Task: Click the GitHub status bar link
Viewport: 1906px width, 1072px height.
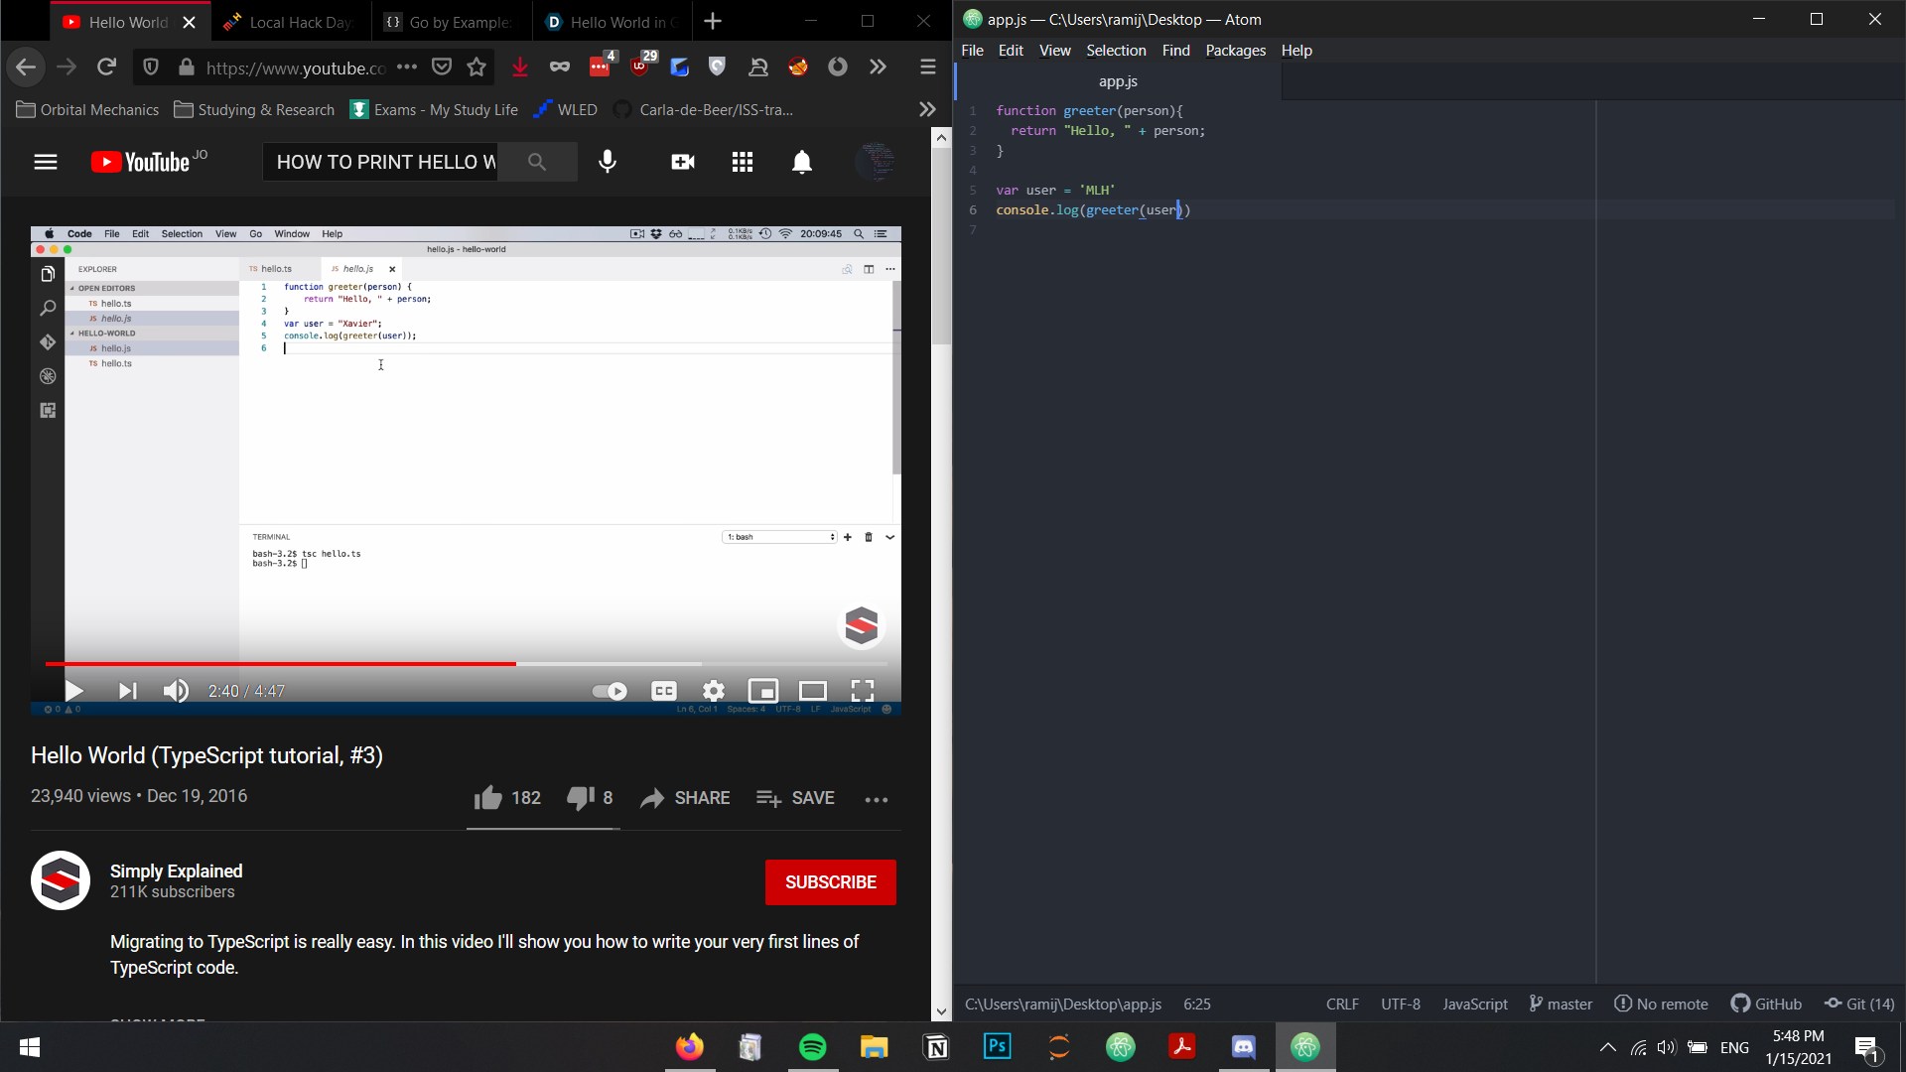Action: coord(1766,1004)
